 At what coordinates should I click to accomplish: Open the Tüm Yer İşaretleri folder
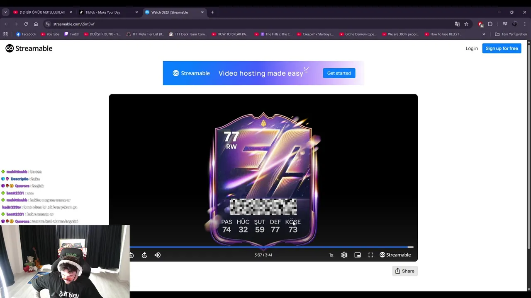coord(511,34)
